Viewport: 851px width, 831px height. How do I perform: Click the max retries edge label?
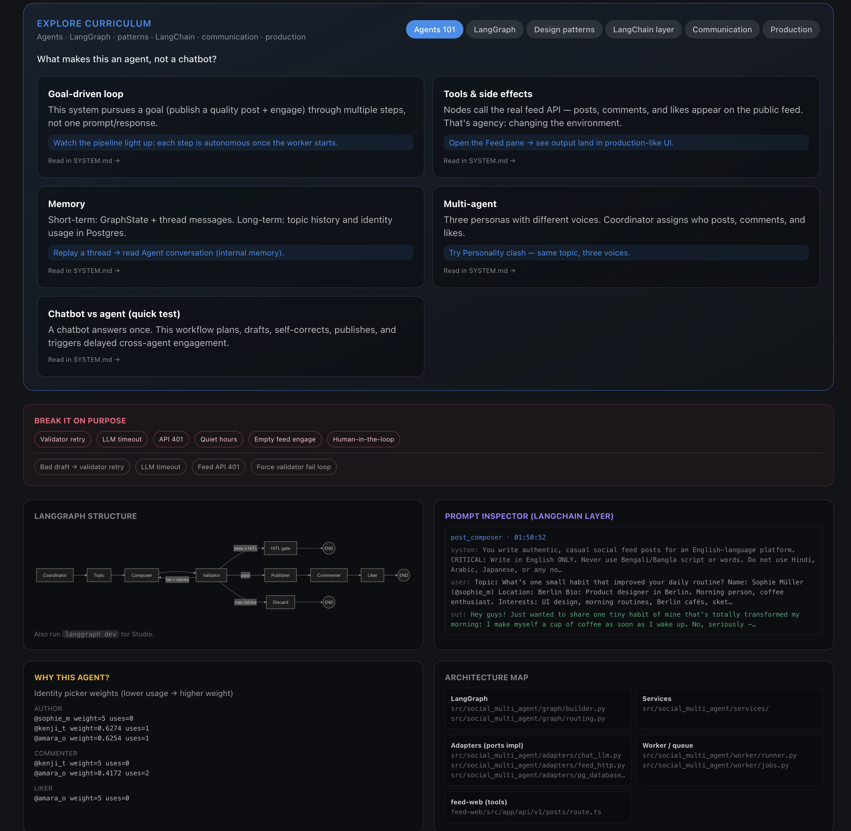click(245, 602)
